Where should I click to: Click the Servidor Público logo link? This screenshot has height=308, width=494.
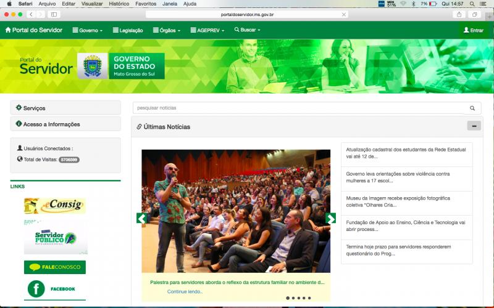[56, 238]
